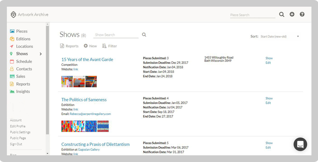Expand the Shows sidebar chevron
Image resolution: width=318 pixels, height=162 pixels.
coord(41,54)
